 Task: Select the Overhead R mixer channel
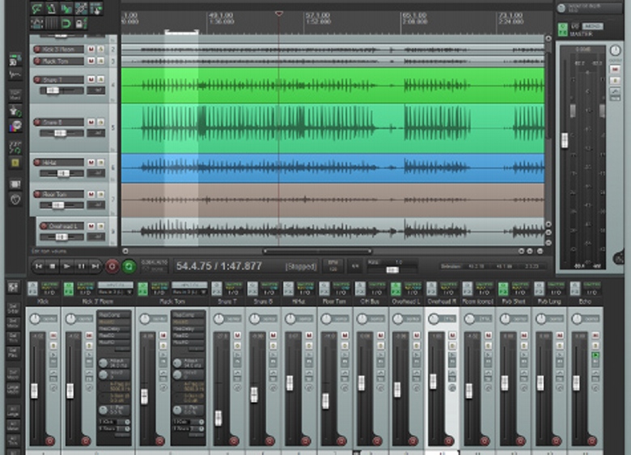click(441, 301)
